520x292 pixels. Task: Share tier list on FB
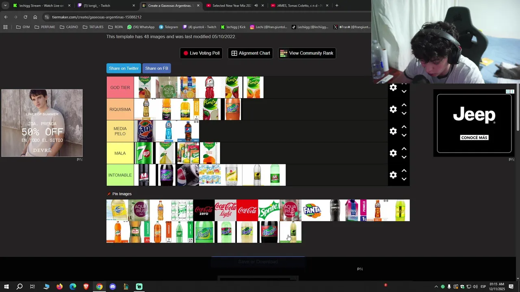point(156,68)
